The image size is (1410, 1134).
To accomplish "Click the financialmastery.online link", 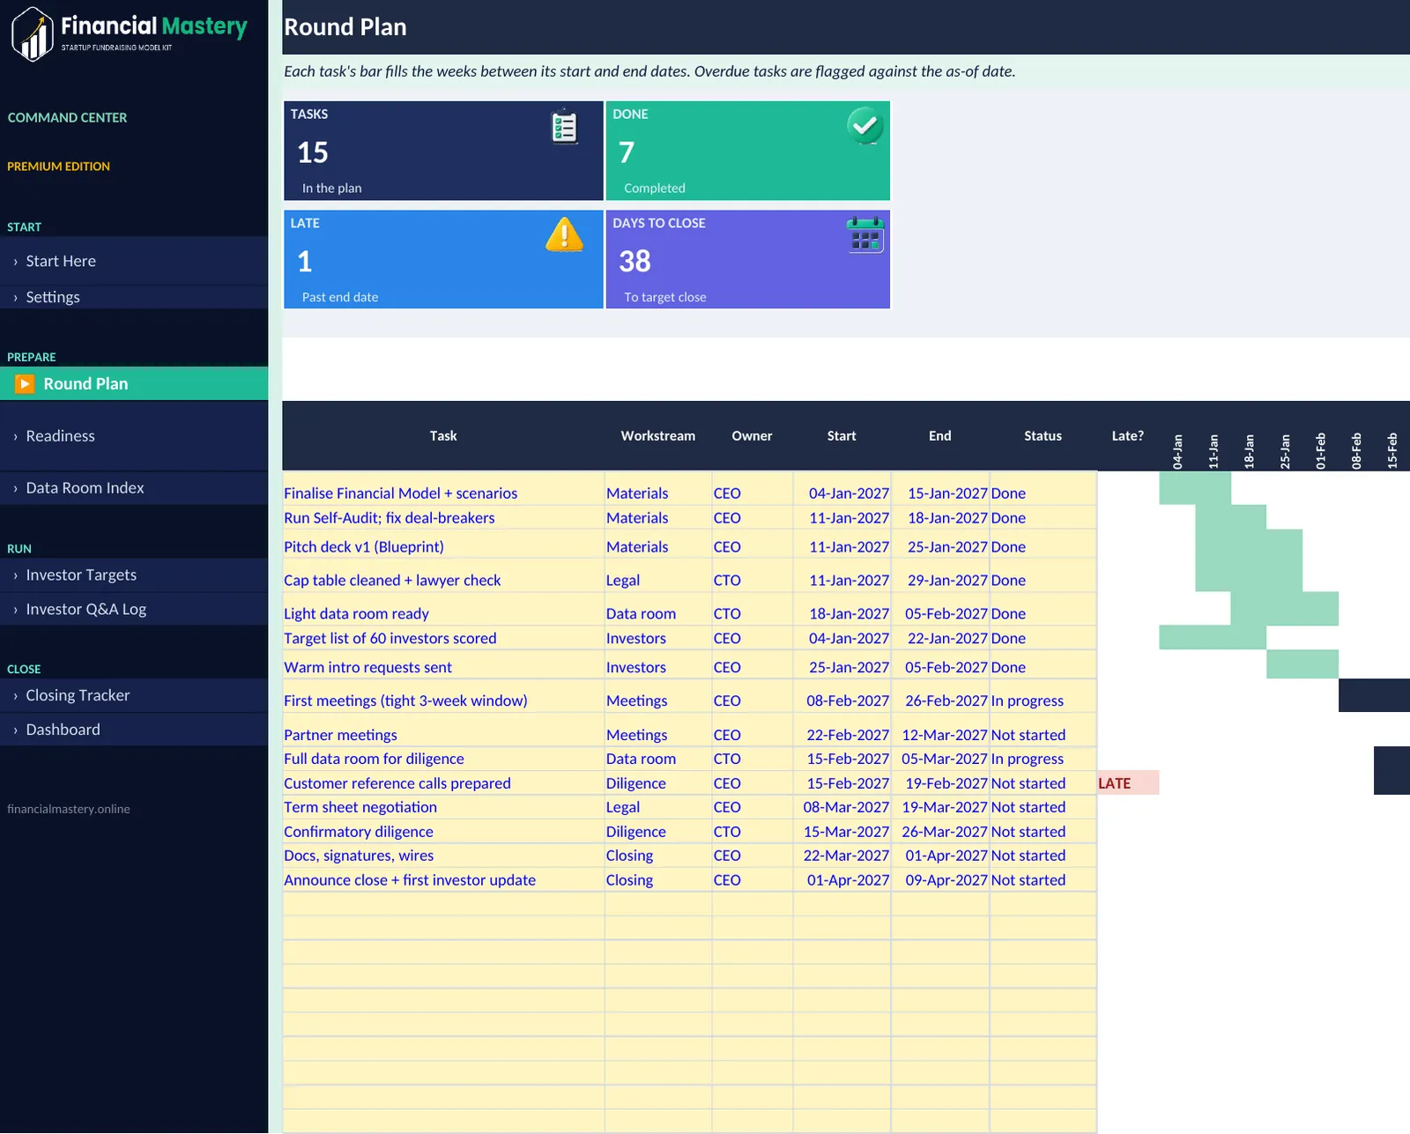I will pyautogui.click(x=69, y=809).
